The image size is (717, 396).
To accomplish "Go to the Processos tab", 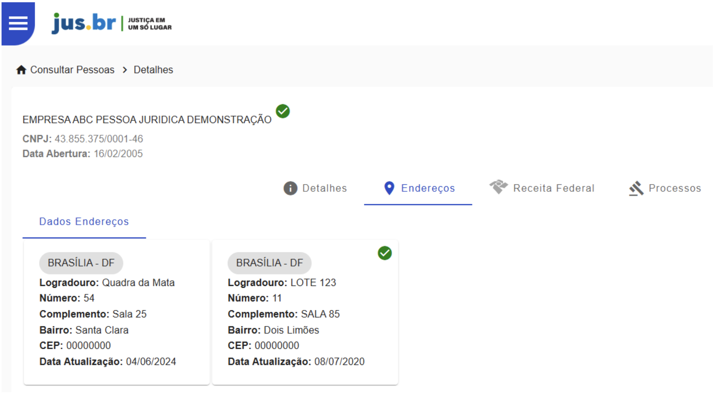I will point(674,188).
